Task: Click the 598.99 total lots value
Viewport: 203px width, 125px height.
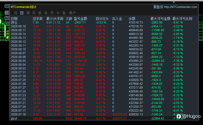Action: pyautogui.click(x=38, y=118)
